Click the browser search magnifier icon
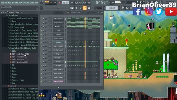Image resolution: width=177 pixels, height=100 pixels. coord(7,12)
